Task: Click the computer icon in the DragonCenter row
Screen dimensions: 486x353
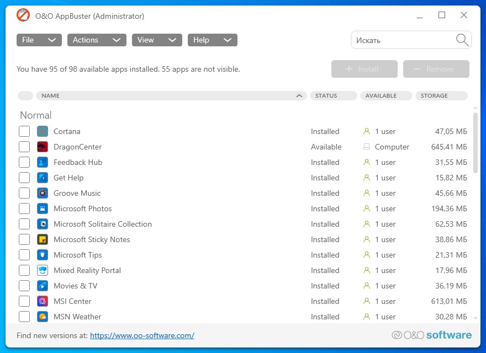Action: coord(367,147)
